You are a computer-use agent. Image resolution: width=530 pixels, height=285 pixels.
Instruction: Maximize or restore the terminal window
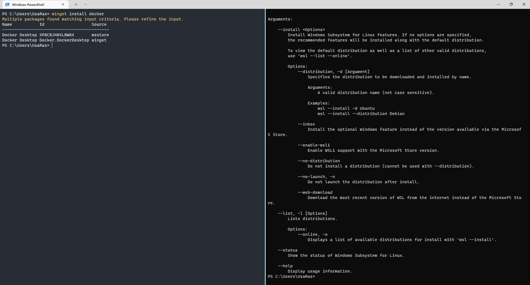coord(511,4)
